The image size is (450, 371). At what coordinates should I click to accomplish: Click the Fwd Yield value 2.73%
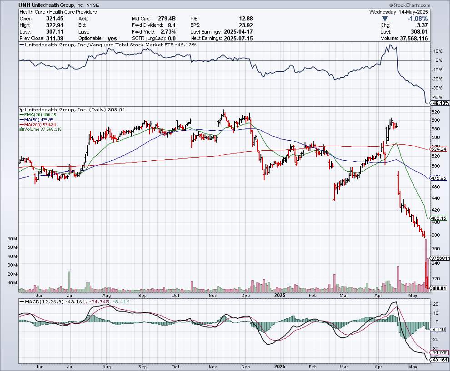tap(168, 31)
